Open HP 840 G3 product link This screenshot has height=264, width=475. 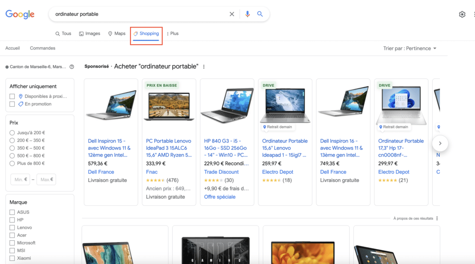click(x=226, y=148)
